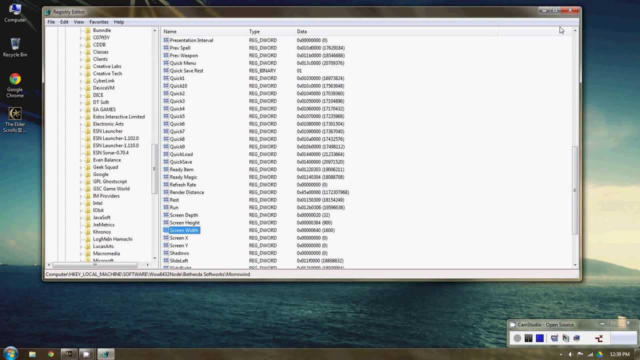Open the Recycle Bin desktop icon
The image size is (640, 360).
point(15,47)
